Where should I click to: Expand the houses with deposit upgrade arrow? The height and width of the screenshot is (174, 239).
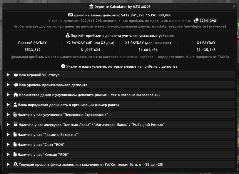[9, 95]
